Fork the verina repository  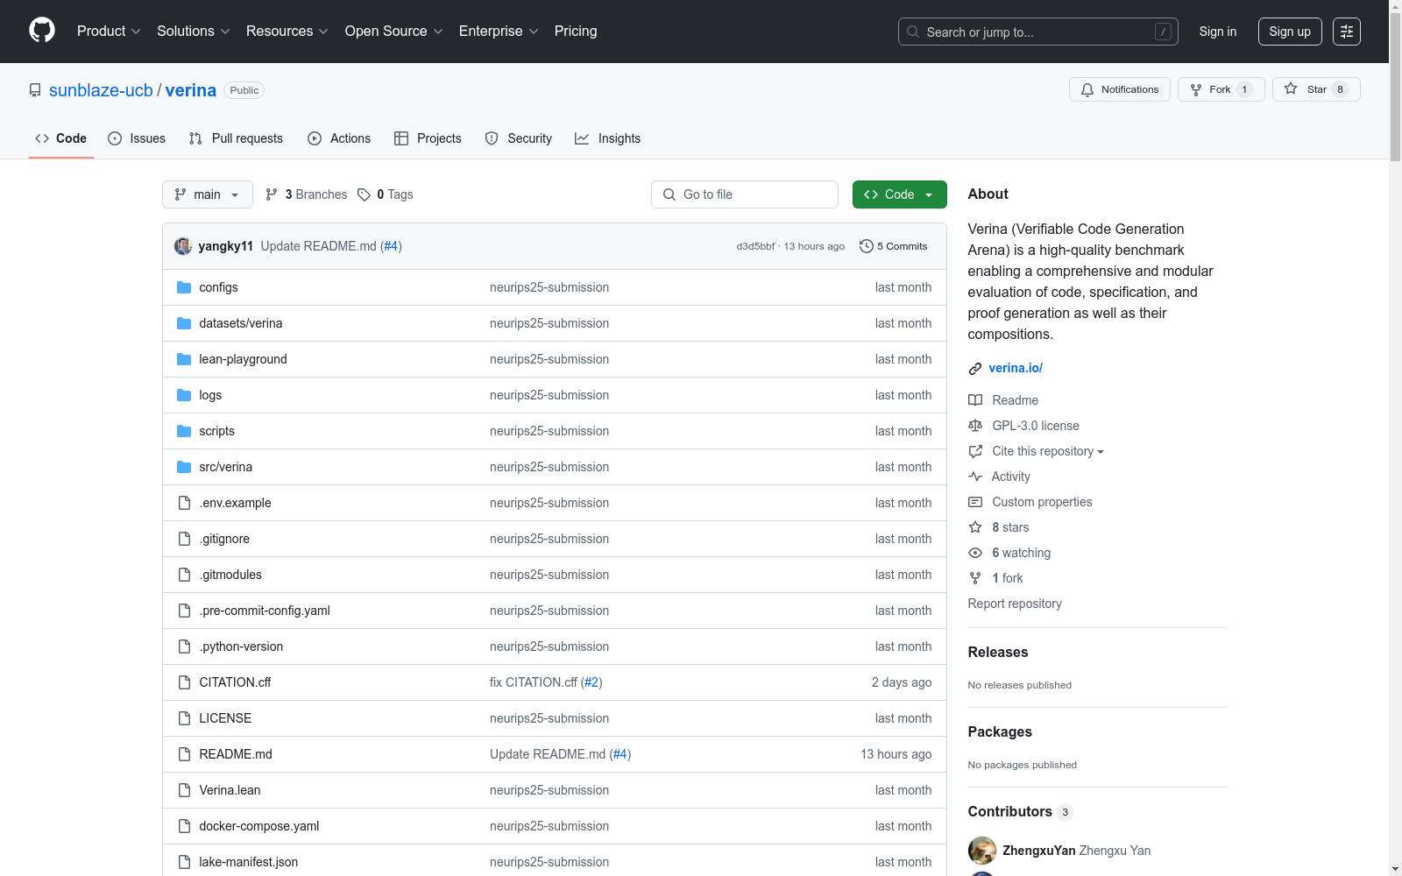coord(1221,89)
